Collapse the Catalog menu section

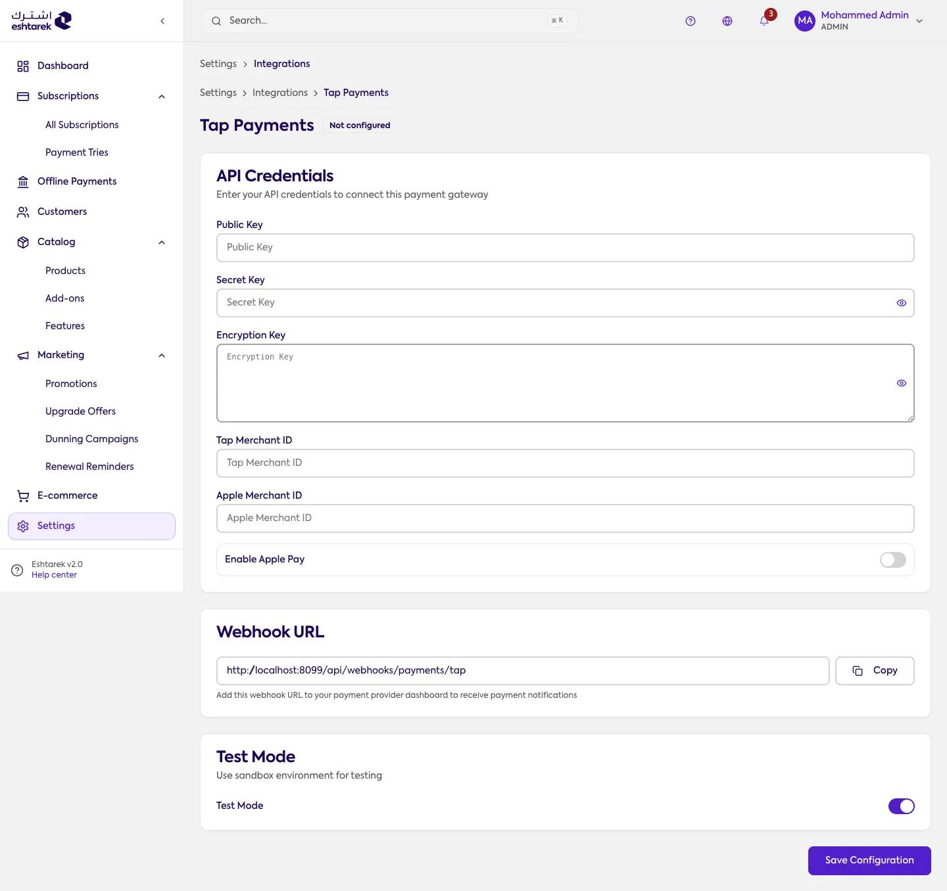point(162,242)
